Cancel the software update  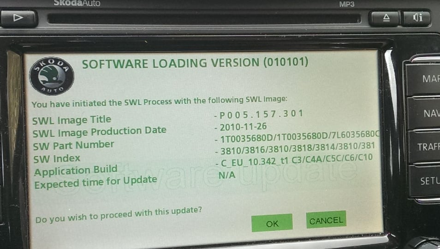tap(326, 220)
